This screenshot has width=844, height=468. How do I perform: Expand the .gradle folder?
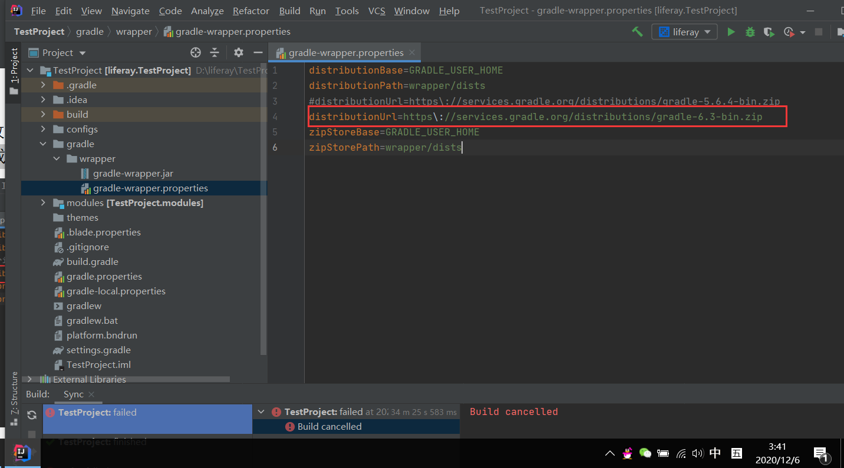click(x=42, y=85)
